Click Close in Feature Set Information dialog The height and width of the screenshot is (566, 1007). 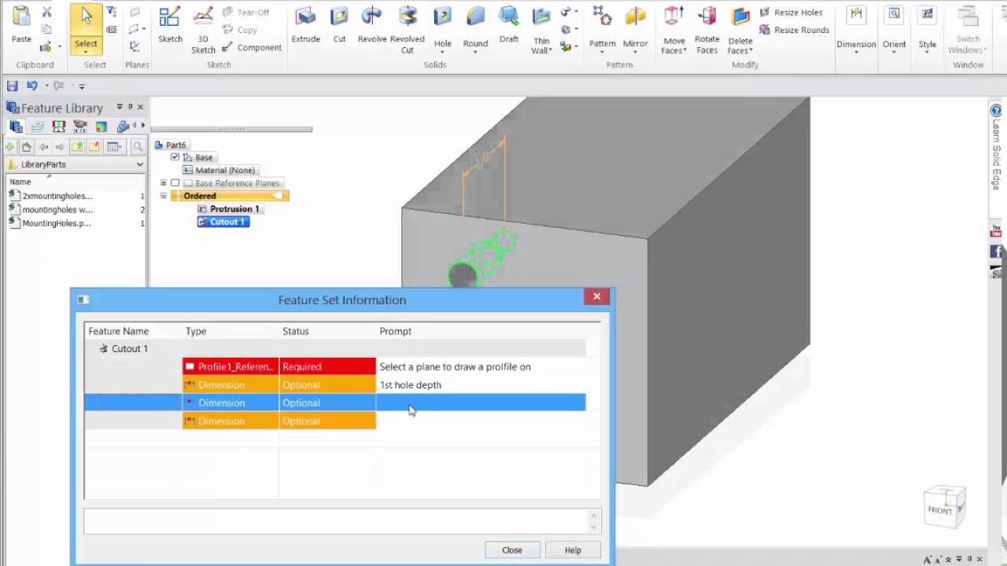pyautogui.click(x=512, y=550)
